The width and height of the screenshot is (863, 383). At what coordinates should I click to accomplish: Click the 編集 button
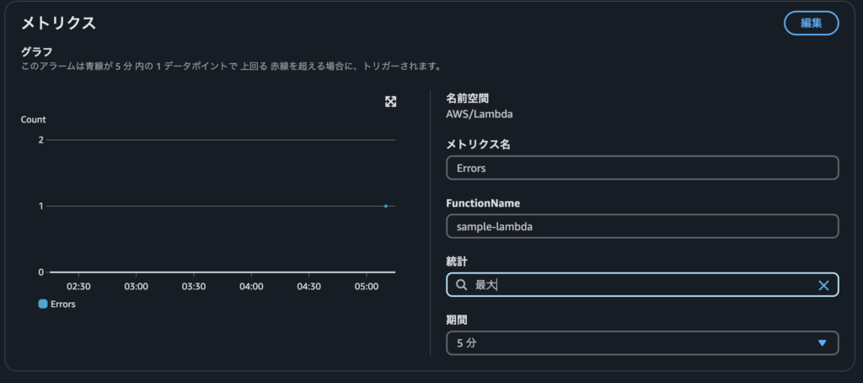[x=812, y=23]
